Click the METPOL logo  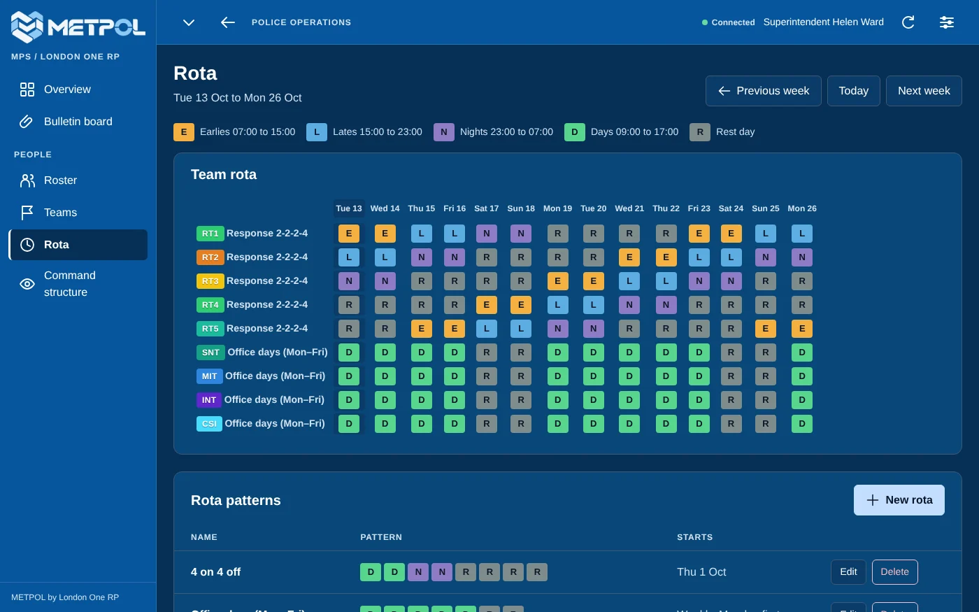[78, 27]
